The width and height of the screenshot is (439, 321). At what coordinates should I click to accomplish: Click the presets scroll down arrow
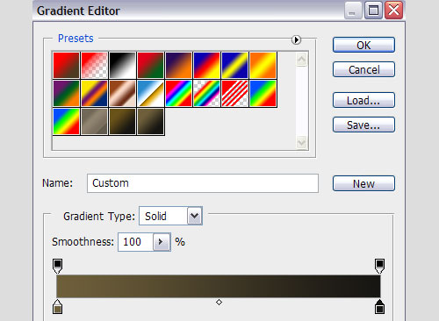(301, 143)
